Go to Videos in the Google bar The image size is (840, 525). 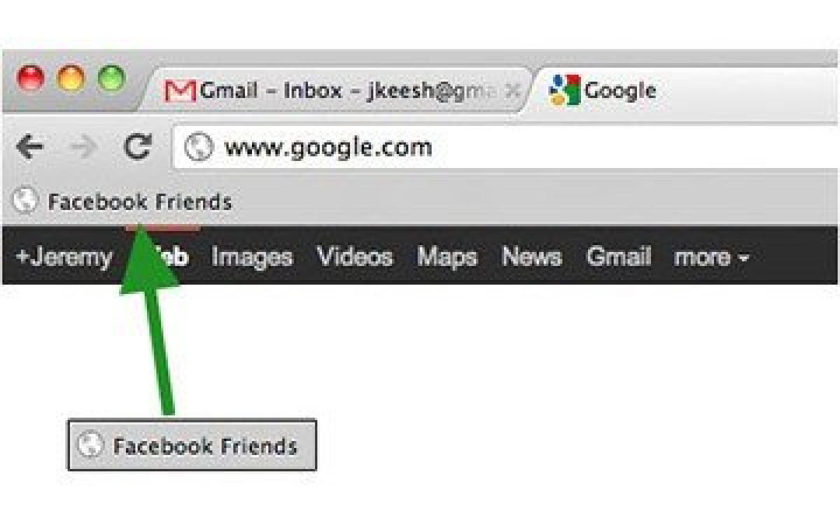point(355,257)
